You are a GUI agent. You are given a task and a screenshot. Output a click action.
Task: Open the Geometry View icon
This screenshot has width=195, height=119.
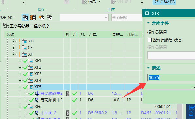[x=42, y=17]
